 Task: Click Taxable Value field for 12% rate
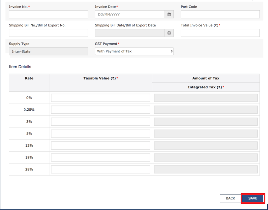tap(101, 146)
